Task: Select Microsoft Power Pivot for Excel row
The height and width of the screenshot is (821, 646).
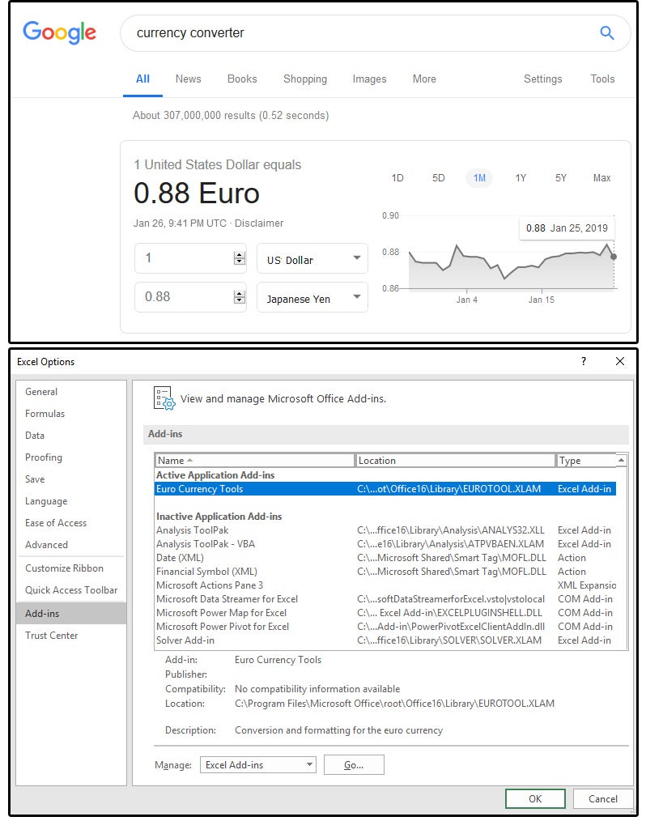Action: pos(385,626)
